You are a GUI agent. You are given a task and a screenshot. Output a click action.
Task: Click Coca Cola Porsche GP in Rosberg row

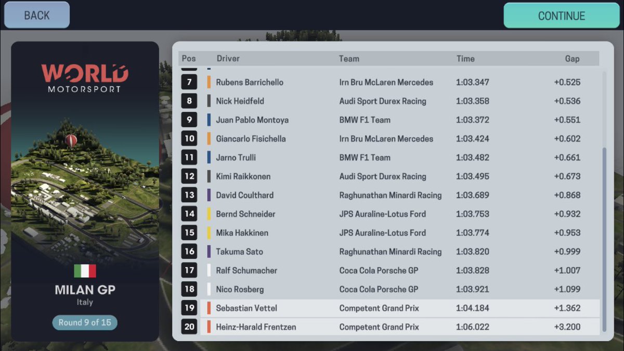(379, 289)
